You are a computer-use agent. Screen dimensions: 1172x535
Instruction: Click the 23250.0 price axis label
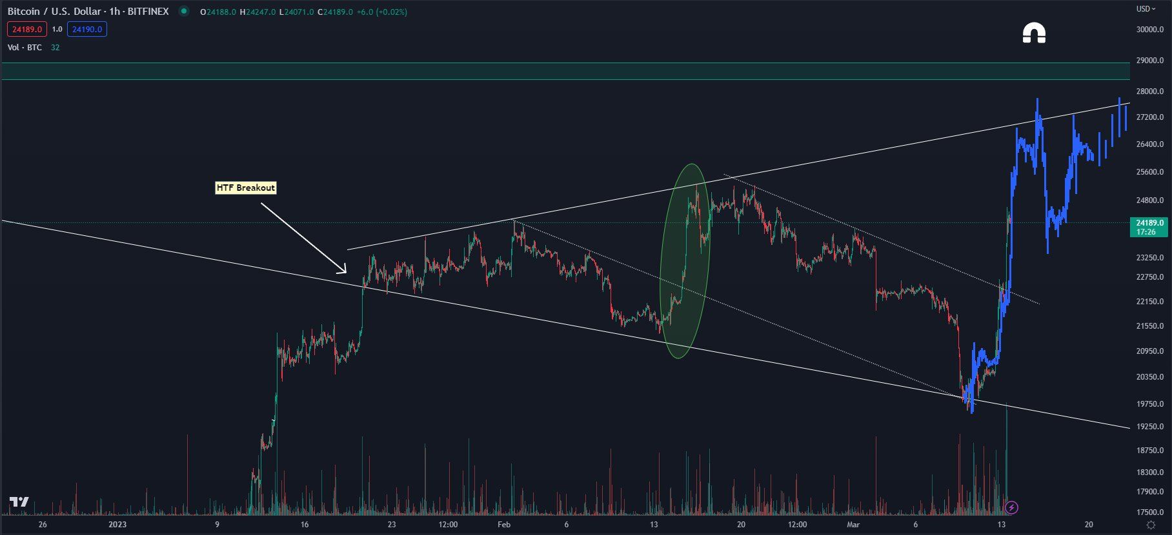tap(1150, 258)
